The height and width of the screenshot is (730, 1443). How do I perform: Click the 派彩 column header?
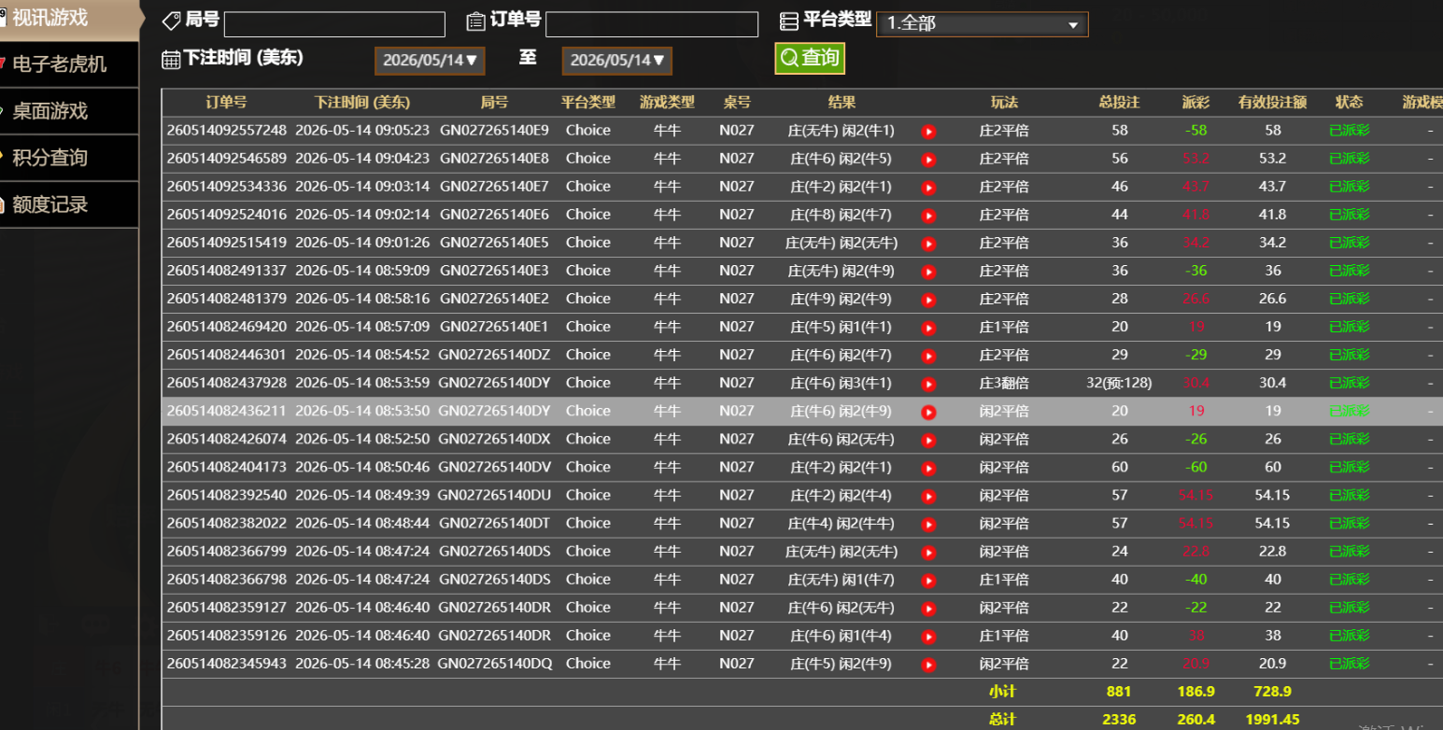point(1195,103)
